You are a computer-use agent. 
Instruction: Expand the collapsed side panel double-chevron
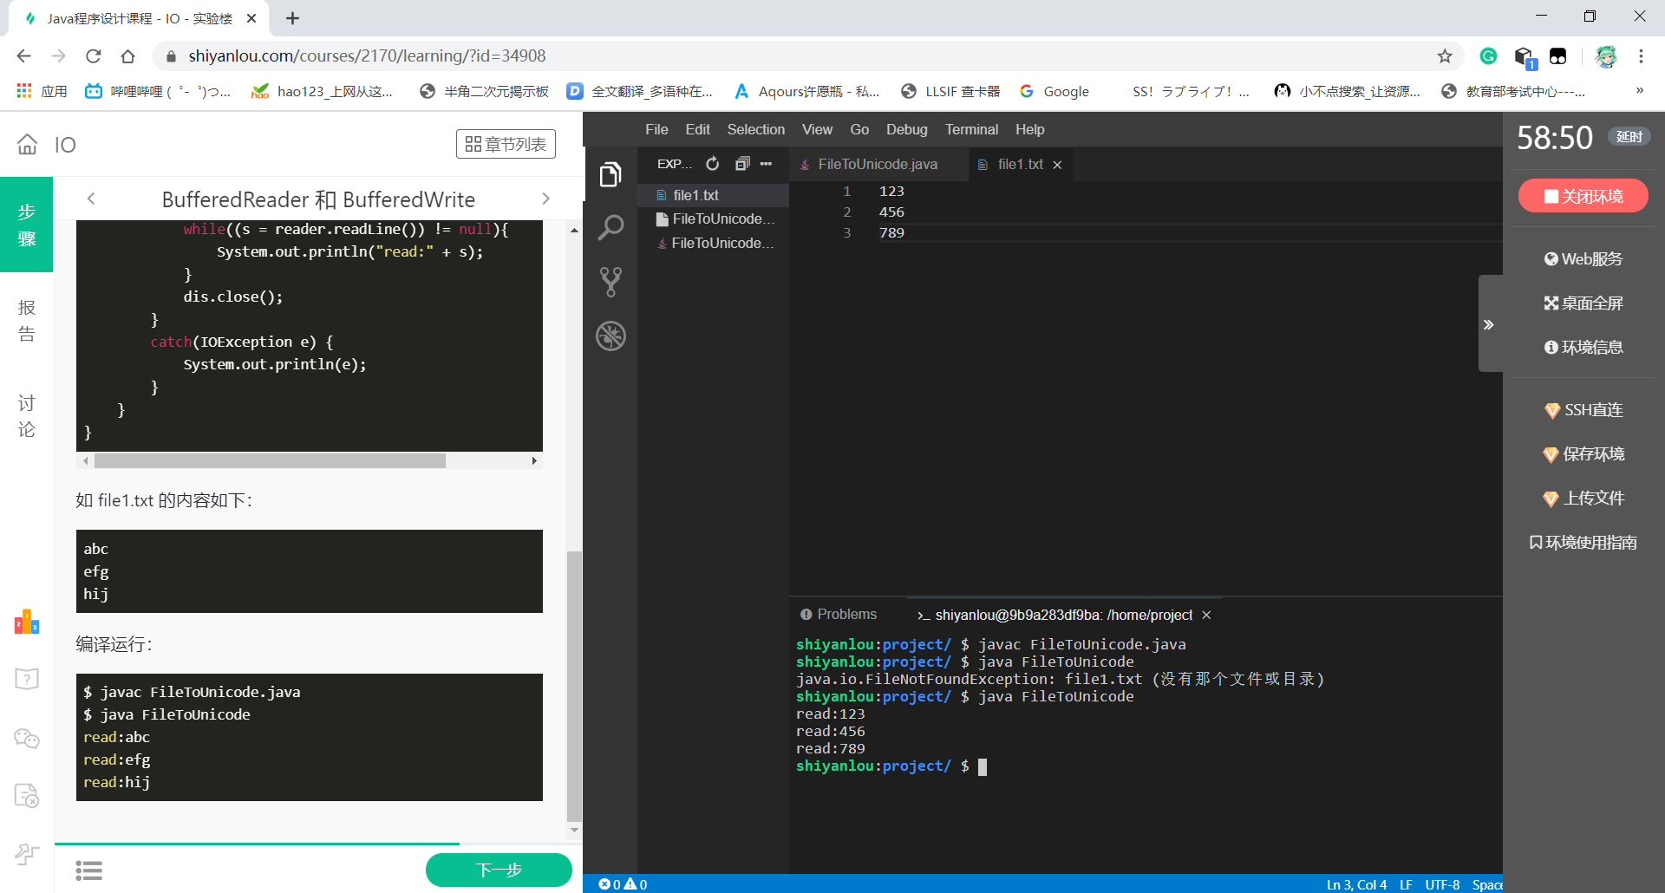click(x=1489, y=324)
